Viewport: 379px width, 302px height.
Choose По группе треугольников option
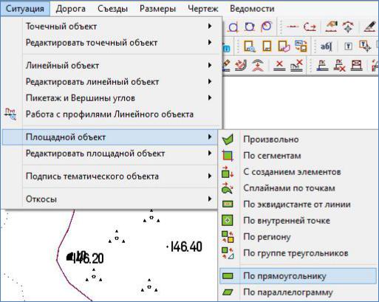coord(298,253)
